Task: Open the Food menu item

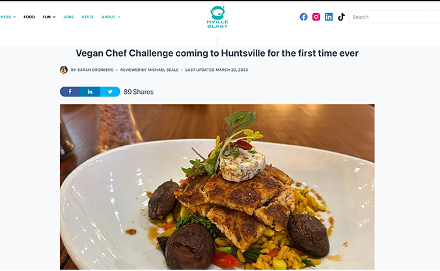Action: click(x=29, y=17)
